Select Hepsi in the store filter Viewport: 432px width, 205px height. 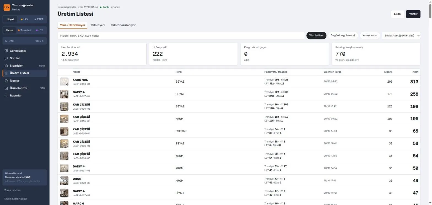coord(10,19)
